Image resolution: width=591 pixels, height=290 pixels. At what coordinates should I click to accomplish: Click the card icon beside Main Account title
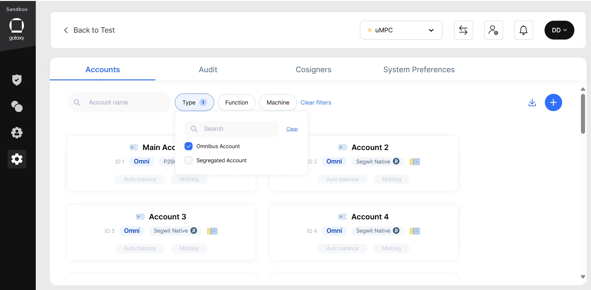(134, 147)
